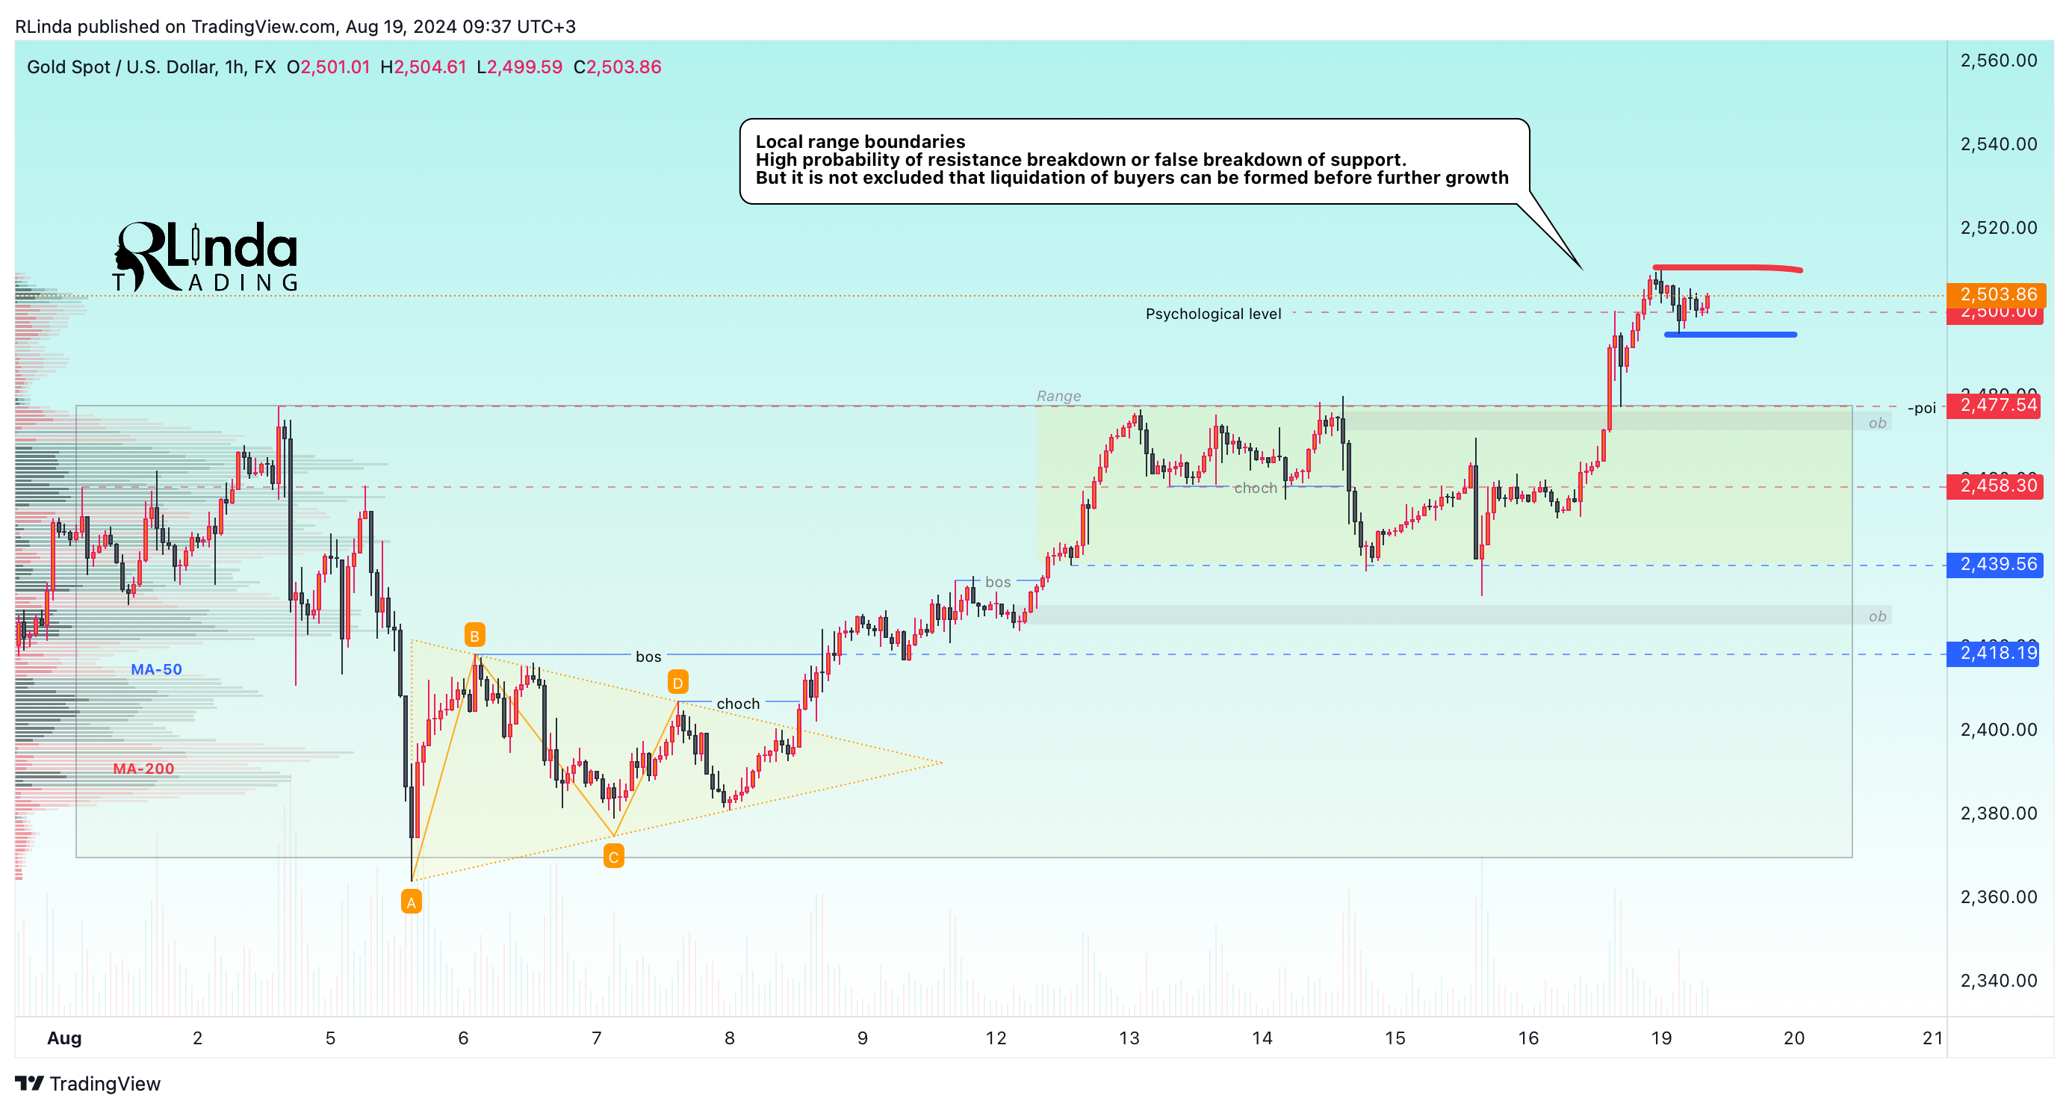Click the red price label 2,477.54
This screenshot has width=2069, height=1110.
coord(1995,405)
